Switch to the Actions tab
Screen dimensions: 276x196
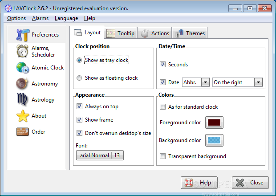pos(154,33)
